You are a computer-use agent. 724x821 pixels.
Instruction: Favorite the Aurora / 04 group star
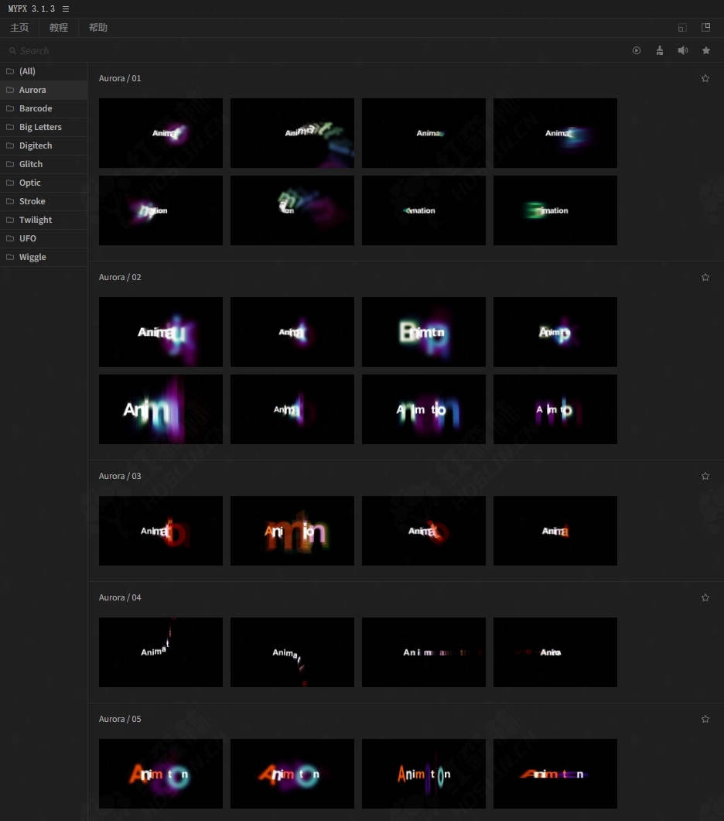pyautogui.click(x=705, y=598)
